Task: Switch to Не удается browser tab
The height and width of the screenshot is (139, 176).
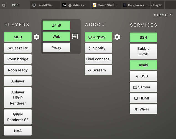Action: pyautogui.click(x=136, y=5)
